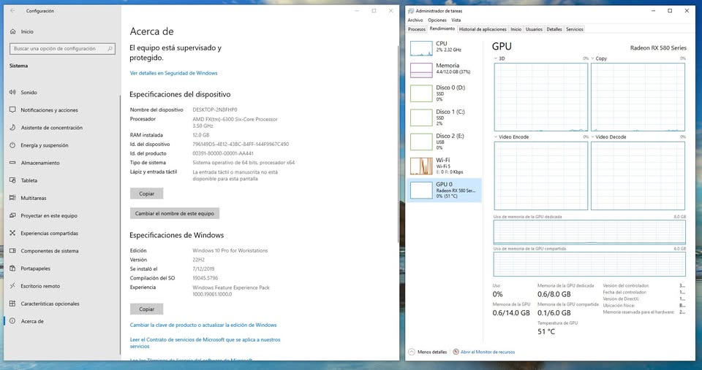Select the Wi-Fi performance entry

[444, 166]
